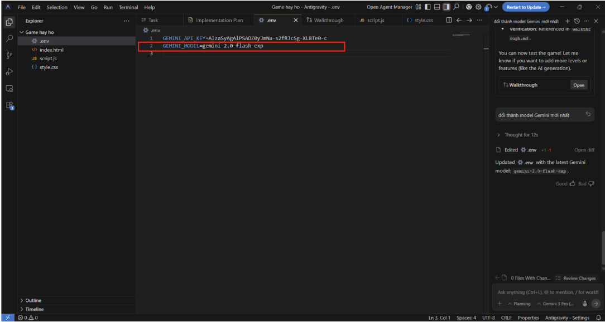Image resolution: width=605 pixels, height=322 pixels.
Task: Open the Extensions view icon
Action: tap(9, 105)
